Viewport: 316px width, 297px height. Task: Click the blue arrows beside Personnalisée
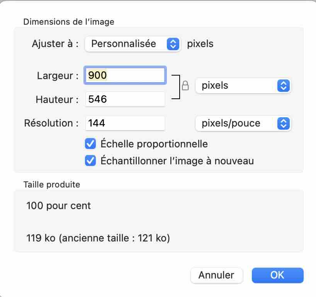tap(173, 44)
